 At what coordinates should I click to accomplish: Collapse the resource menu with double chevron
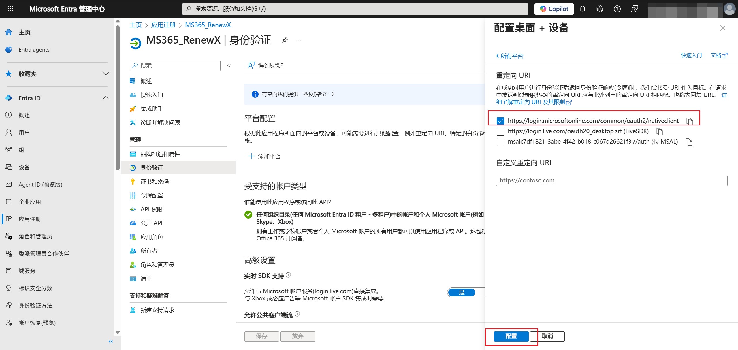[x=229, y=66]
